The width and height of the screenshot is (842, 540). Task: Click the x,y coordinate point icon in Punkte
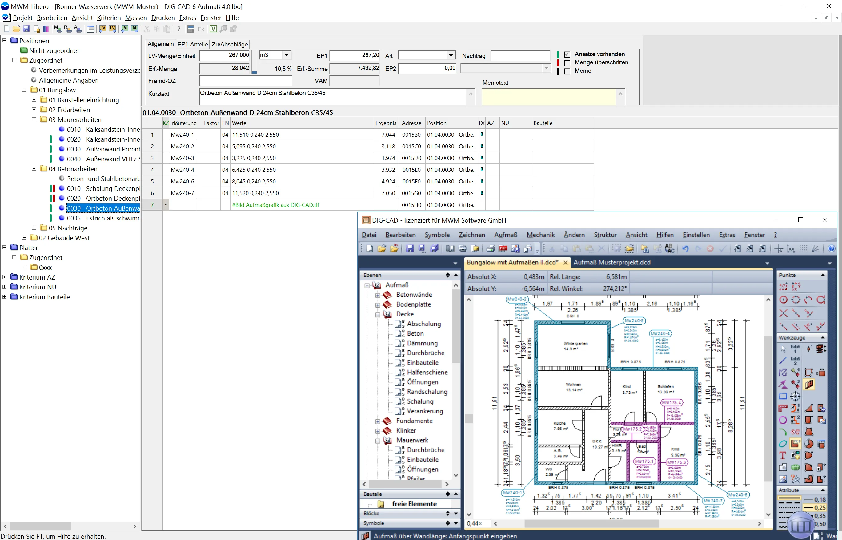click(x=784, y=287)
